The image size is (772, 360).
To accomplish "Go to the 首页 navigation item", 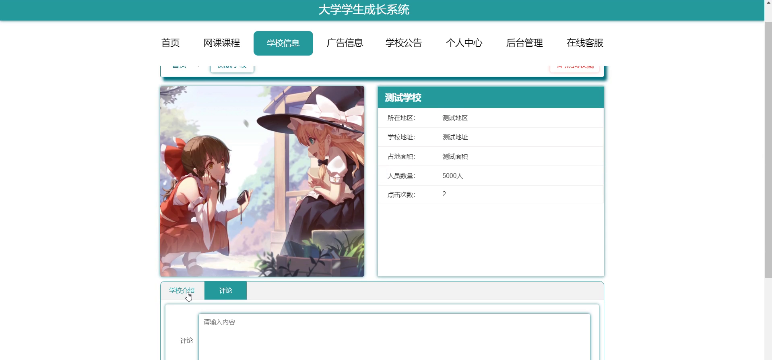I will coord(170,43).
